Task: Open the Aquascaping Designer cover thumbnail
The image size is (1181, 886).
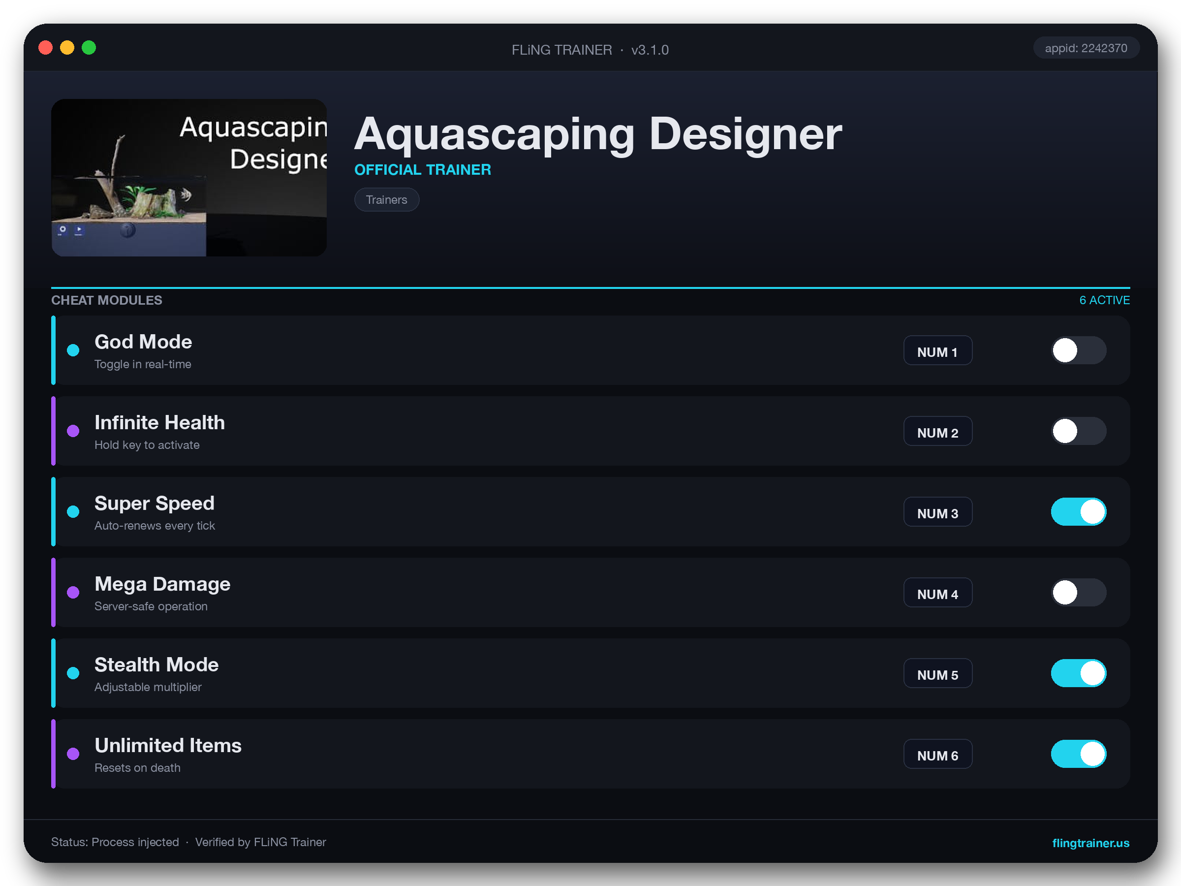Action: 189,177
